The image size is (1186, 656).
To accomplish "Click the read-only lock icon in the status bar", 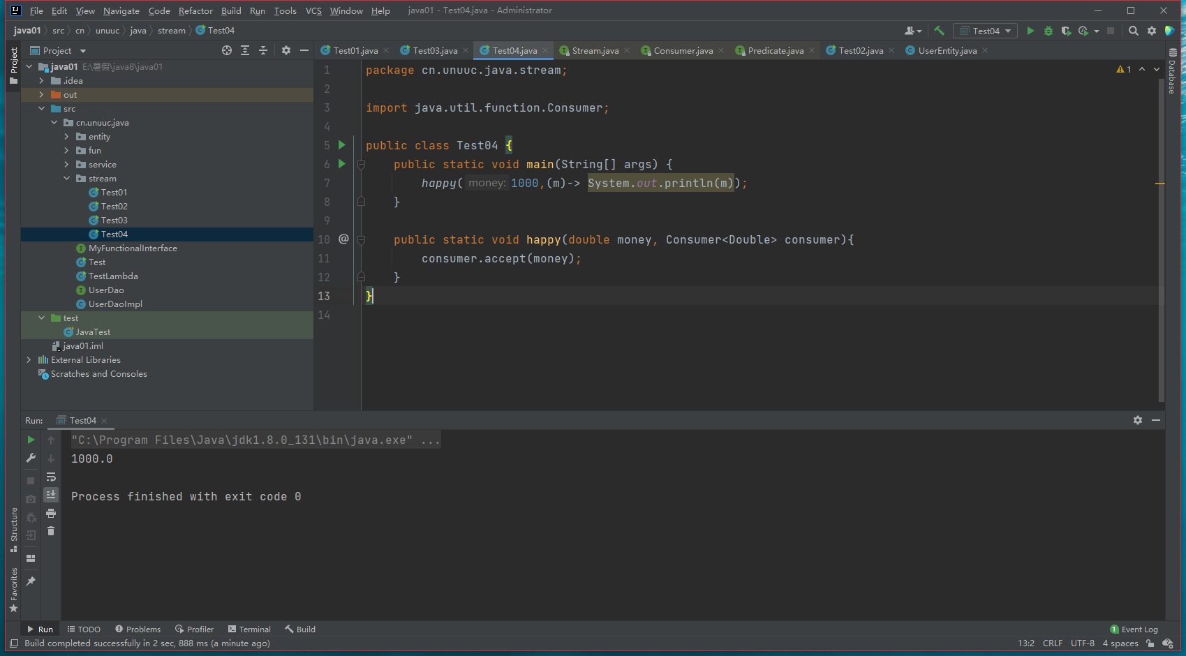I will (1150, 643).
